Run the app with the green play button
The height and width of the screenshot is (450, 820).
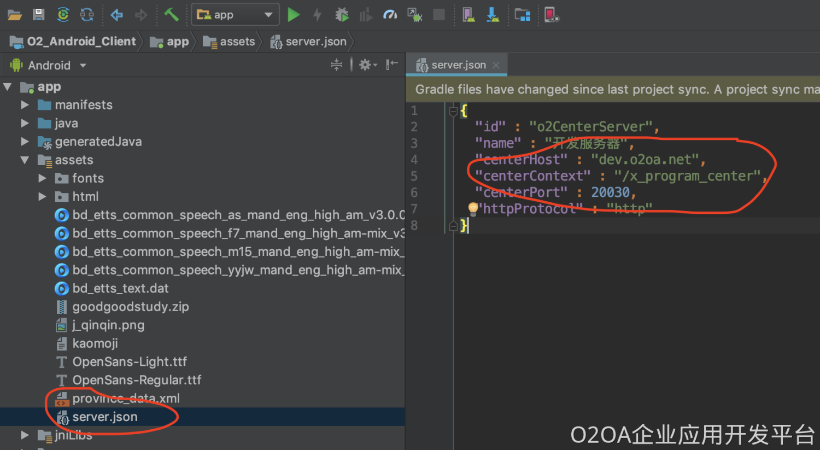point(294,15)
